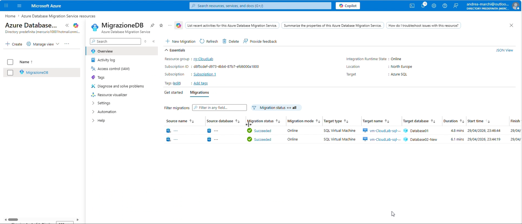
Task: Open the rg-CloudLab resource group link
Action: coord(203,59)
